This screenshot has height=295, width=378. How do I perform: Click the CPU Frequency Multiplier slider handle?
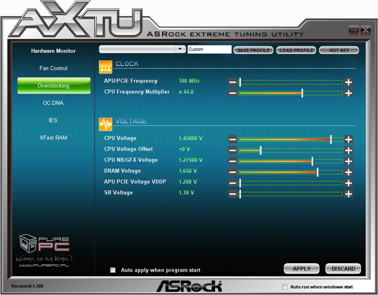(x=302, y=93)
